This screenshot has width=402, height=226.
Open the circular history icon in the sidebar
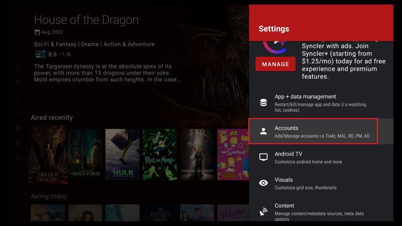[18, 98]
